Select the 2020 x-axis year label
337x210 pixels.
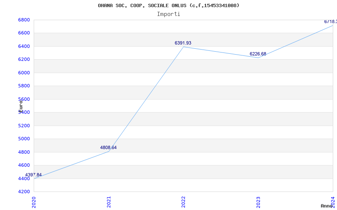34,202
